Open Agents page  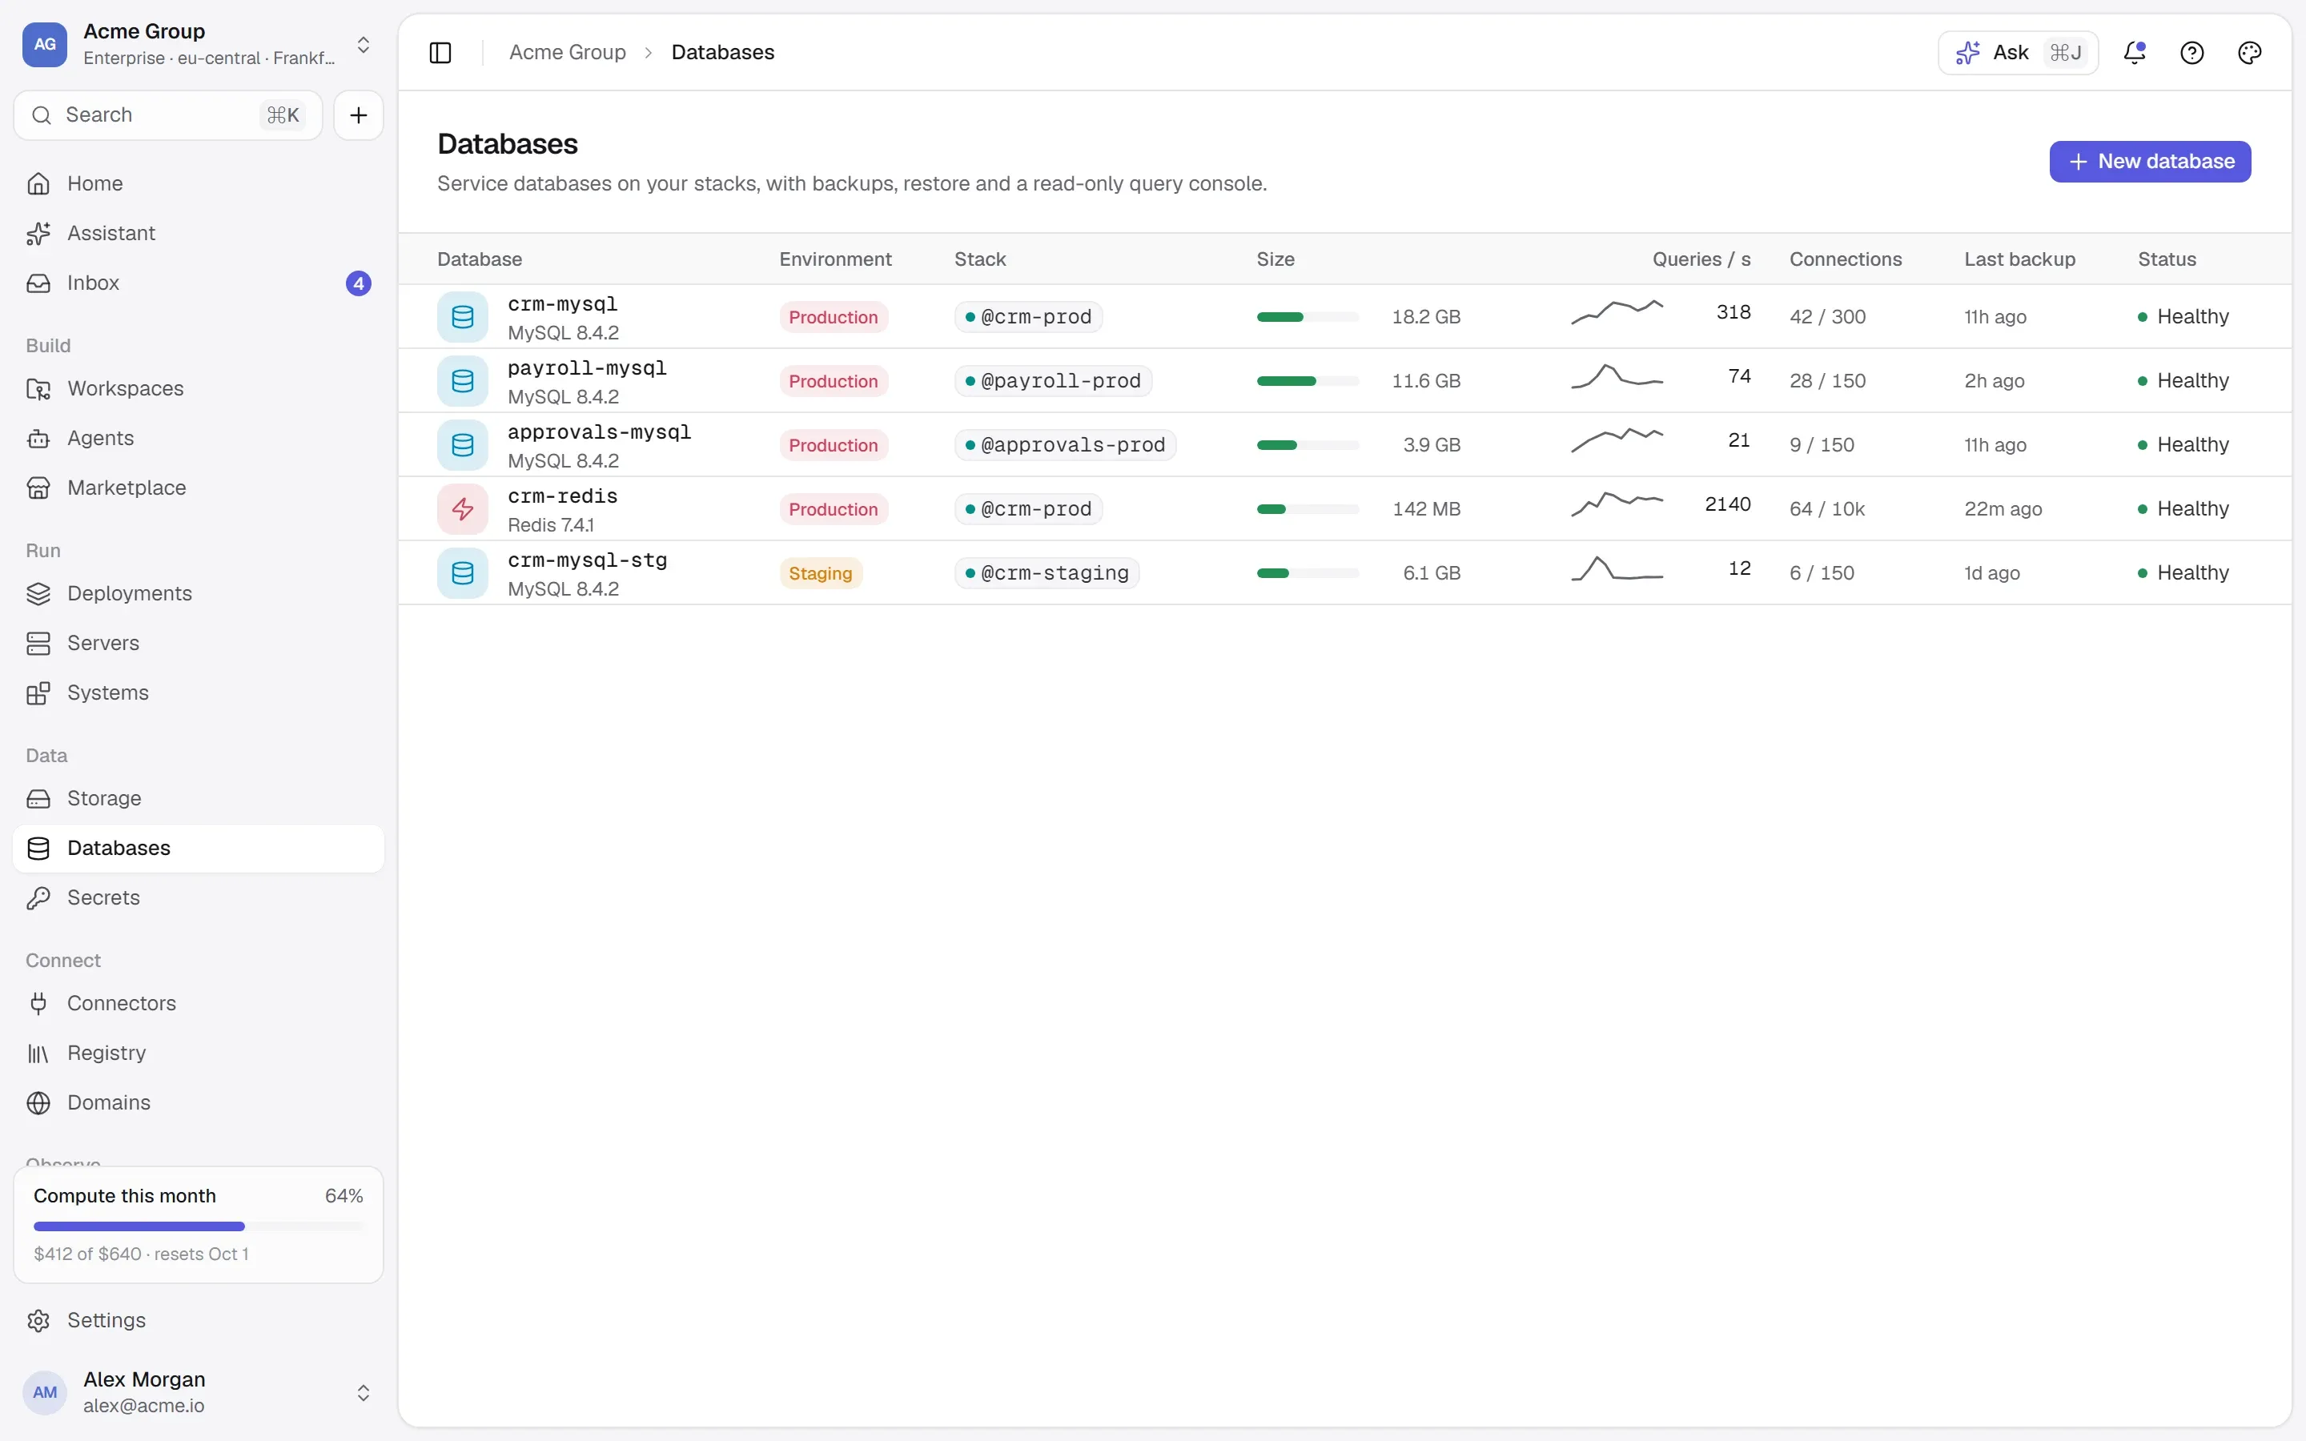(199, 439)
